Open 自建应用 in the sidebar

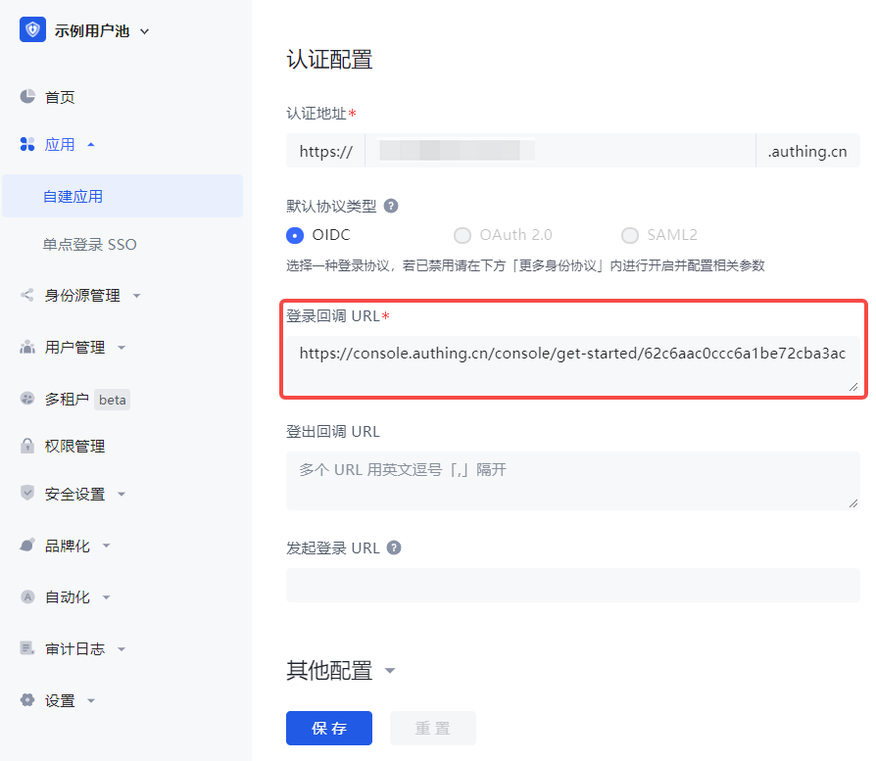[73, 196]
